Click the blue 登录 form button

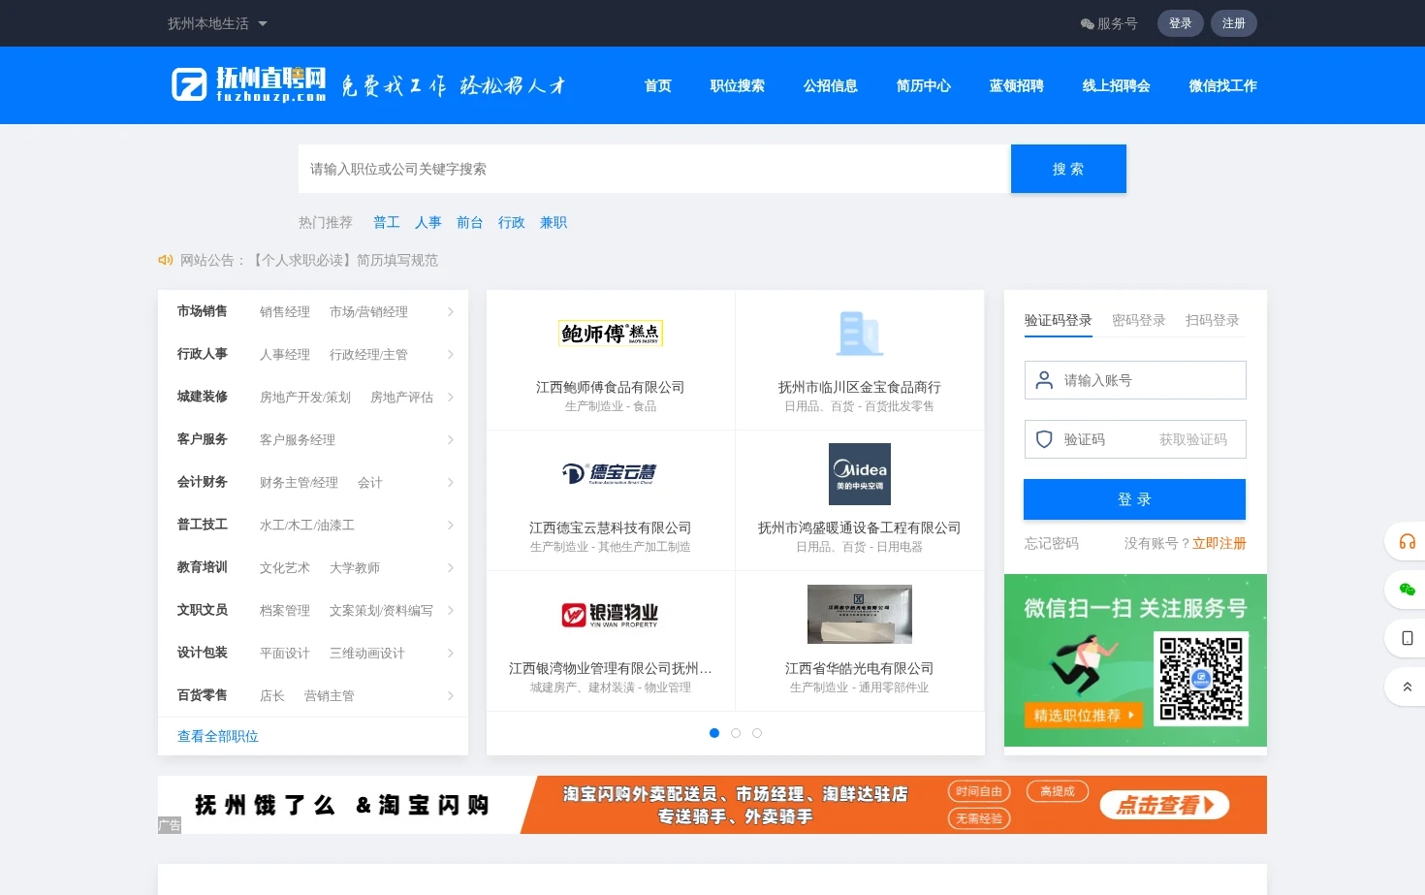(x=1134, y=499)
